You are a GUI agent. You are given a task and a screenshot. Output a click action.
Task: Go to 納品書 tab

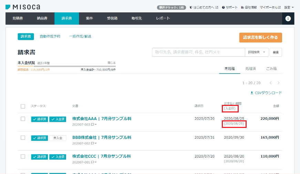(x=42, y=18)
